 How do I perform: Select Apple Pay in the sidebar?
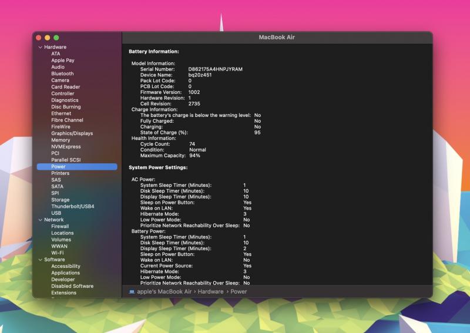tap(63, 60)
